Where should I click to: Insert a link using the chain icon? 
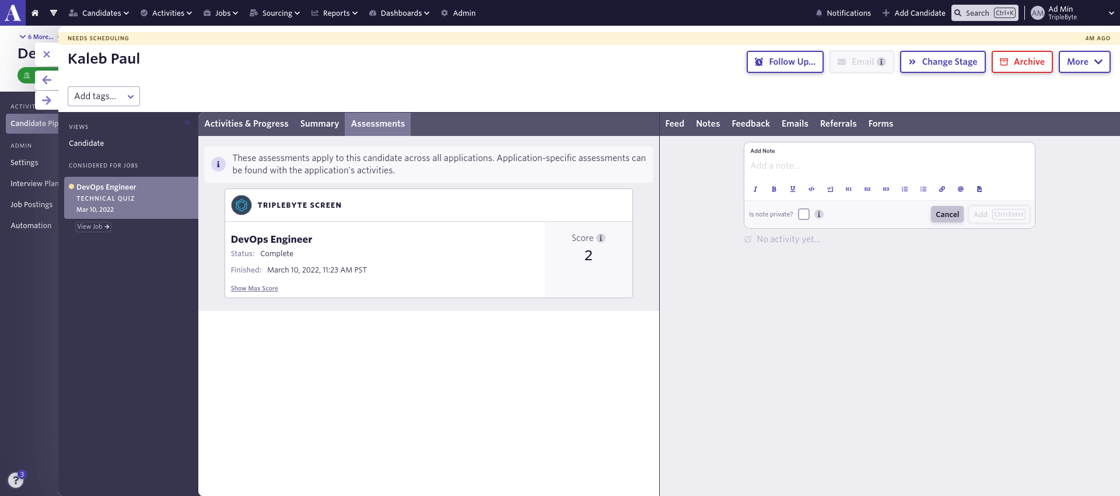coord(942,189)
